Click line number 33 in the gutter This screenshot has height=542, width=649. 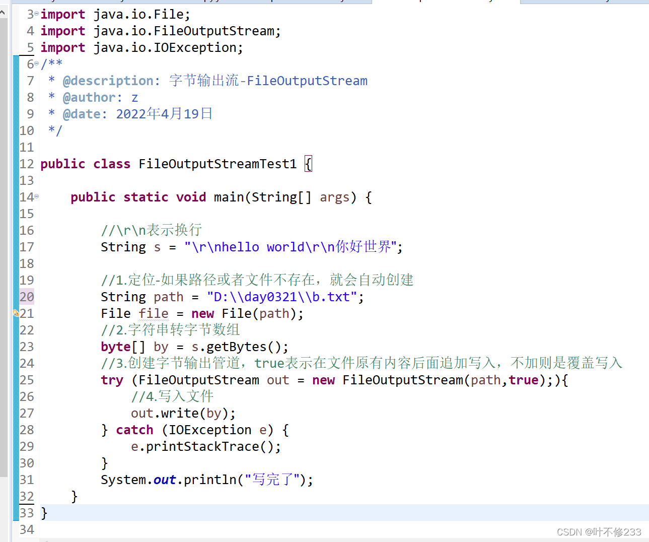click(x=27, y=513)
